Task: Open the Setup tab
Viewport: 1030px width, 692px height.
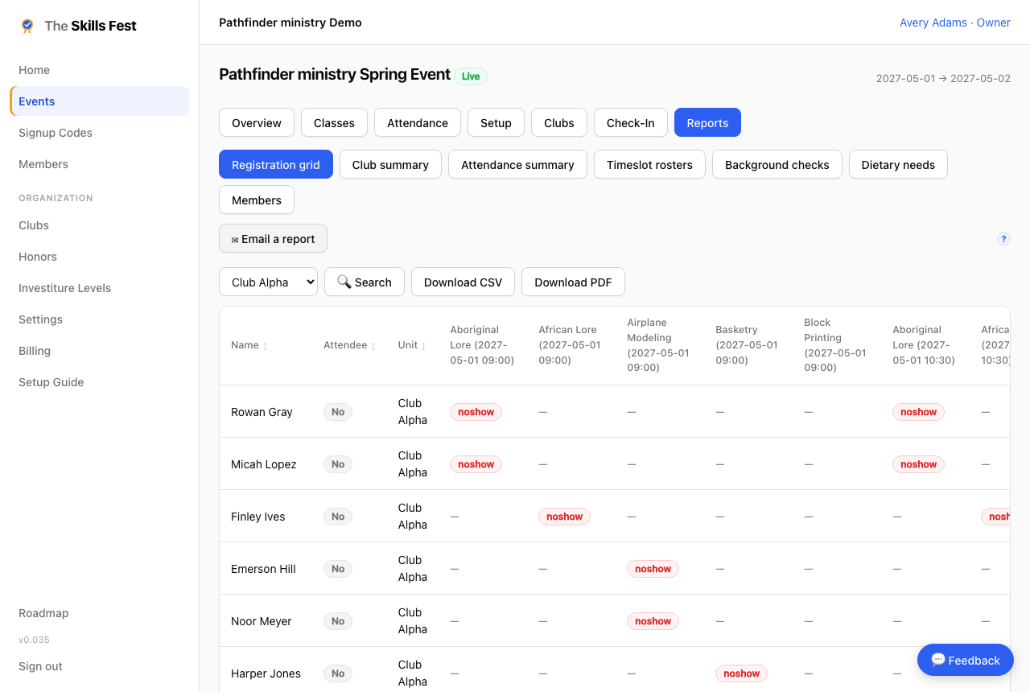Action: [496, 123]
